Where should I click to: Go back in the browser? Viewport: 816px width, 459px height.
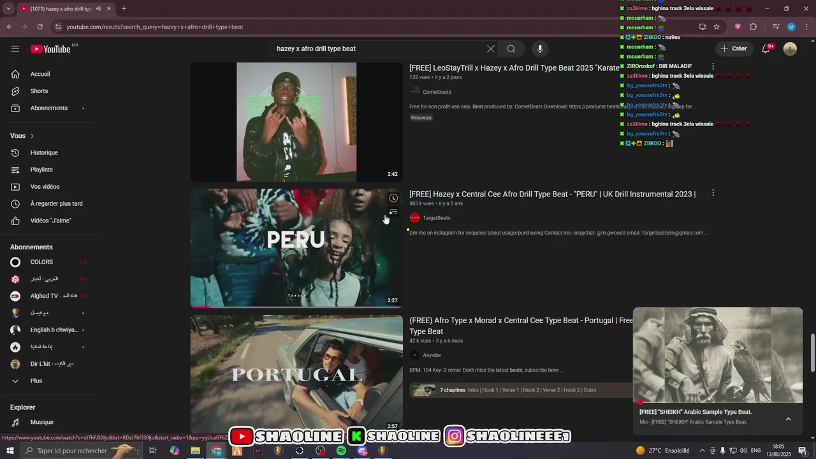coord(9,27)
